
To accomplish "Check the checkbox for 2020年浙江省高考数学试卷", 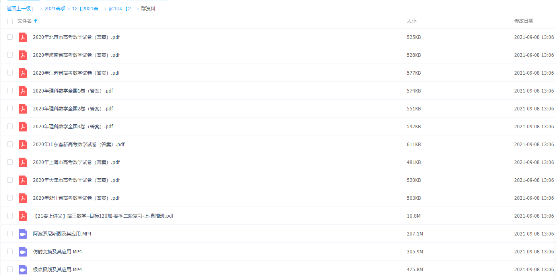I will (x=10, y=198).
